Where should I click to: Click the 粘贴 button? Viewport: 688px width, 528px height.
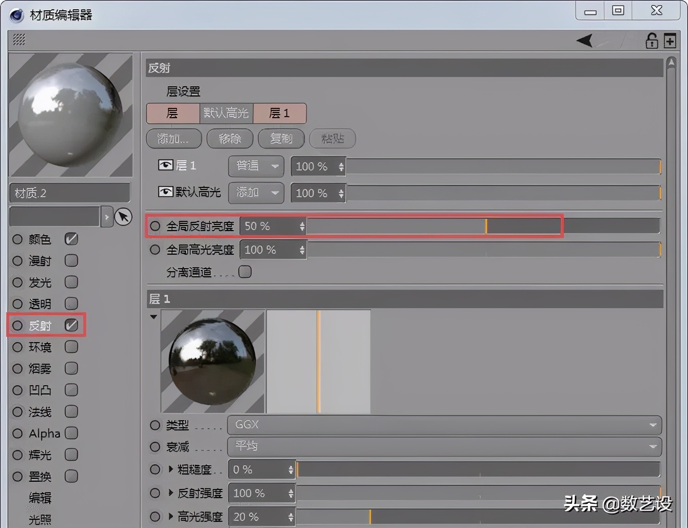pyautogui.click(x=332, y=139)
